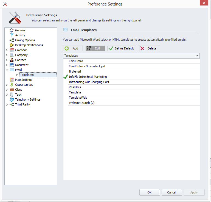
Task: Click Set As Default button
Action: [x=122, y=48]
